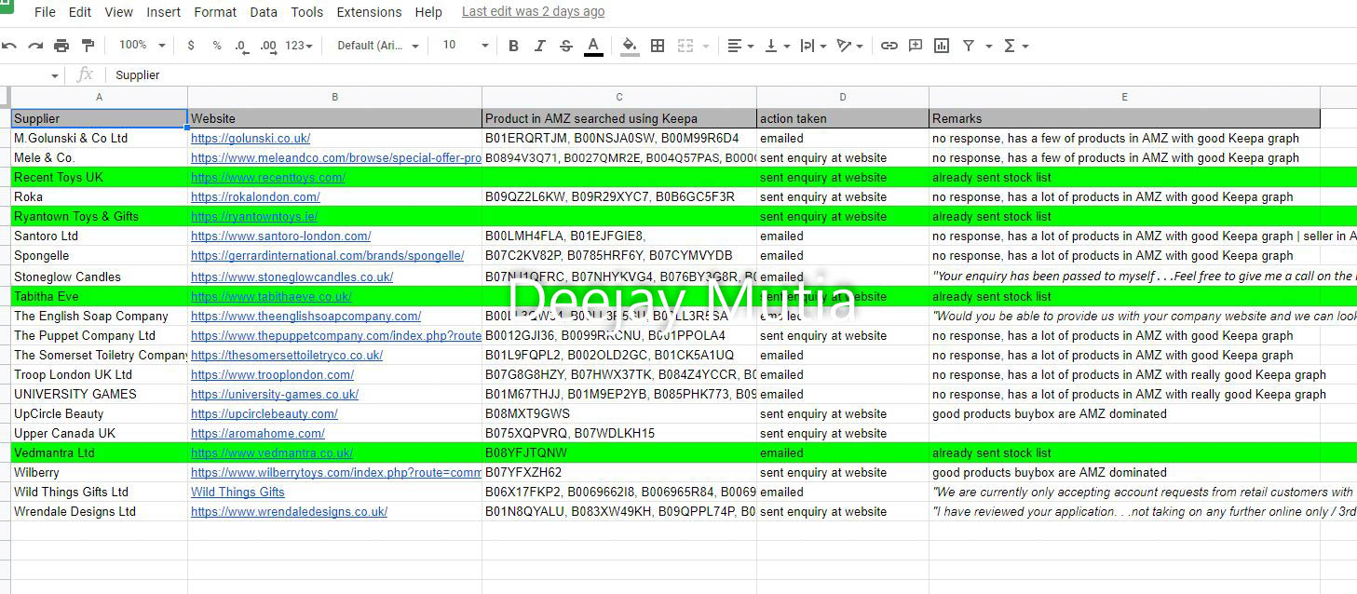Click the Insert comment icon
This screenshot has width=1357, height=594.
(916, 46)
